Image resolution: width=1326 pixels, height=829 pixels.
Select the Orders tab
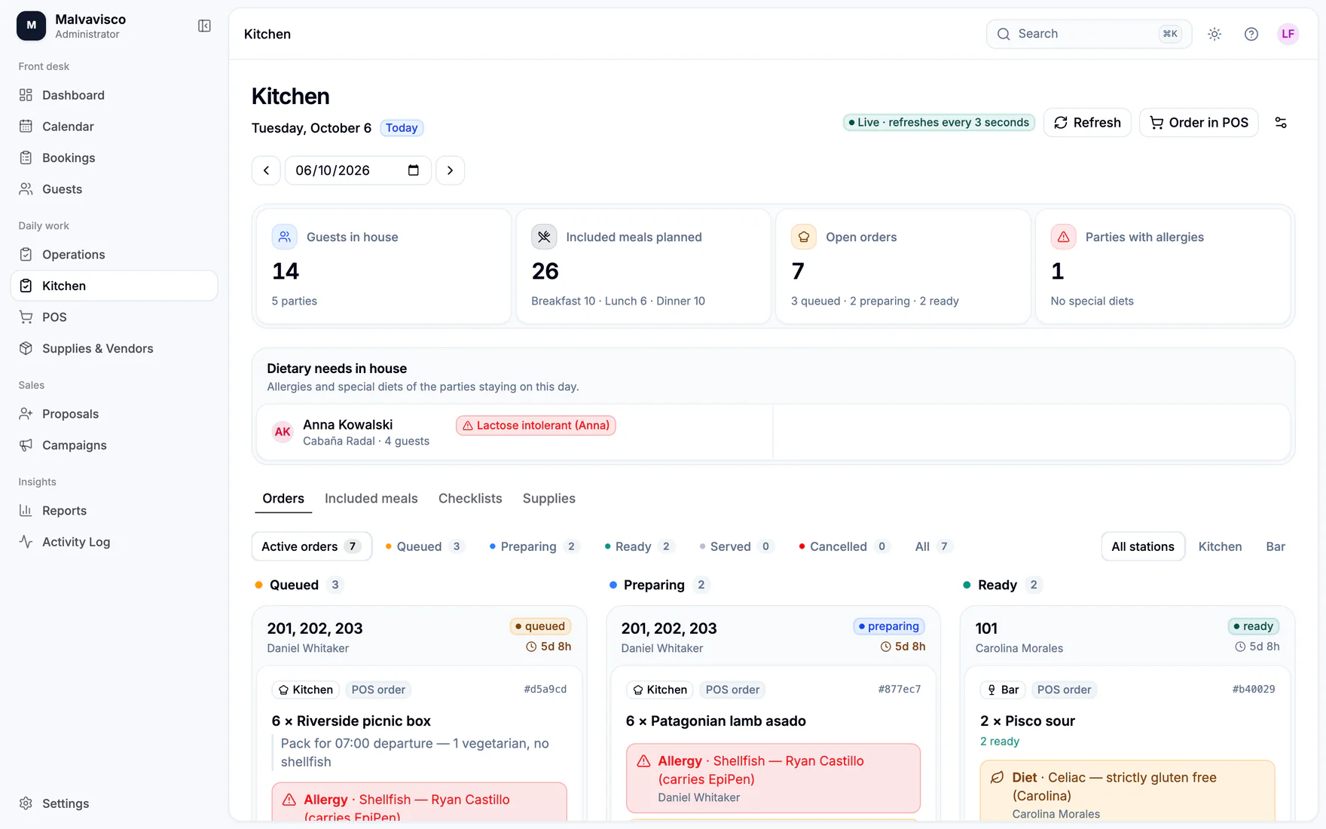pyautogui.click(x=283, y=499)
